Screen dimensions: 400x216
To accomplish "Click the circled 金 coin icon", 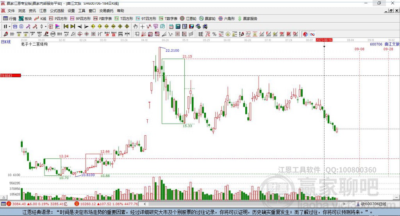I will pos(228,34).
